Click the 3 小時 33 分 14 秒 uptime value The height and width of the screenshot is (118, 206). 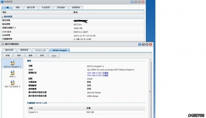(x=82, y=39)
